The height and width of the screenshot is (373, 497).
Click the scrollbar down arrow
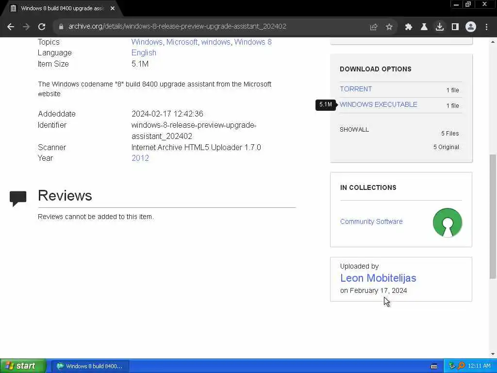[493, 354]
